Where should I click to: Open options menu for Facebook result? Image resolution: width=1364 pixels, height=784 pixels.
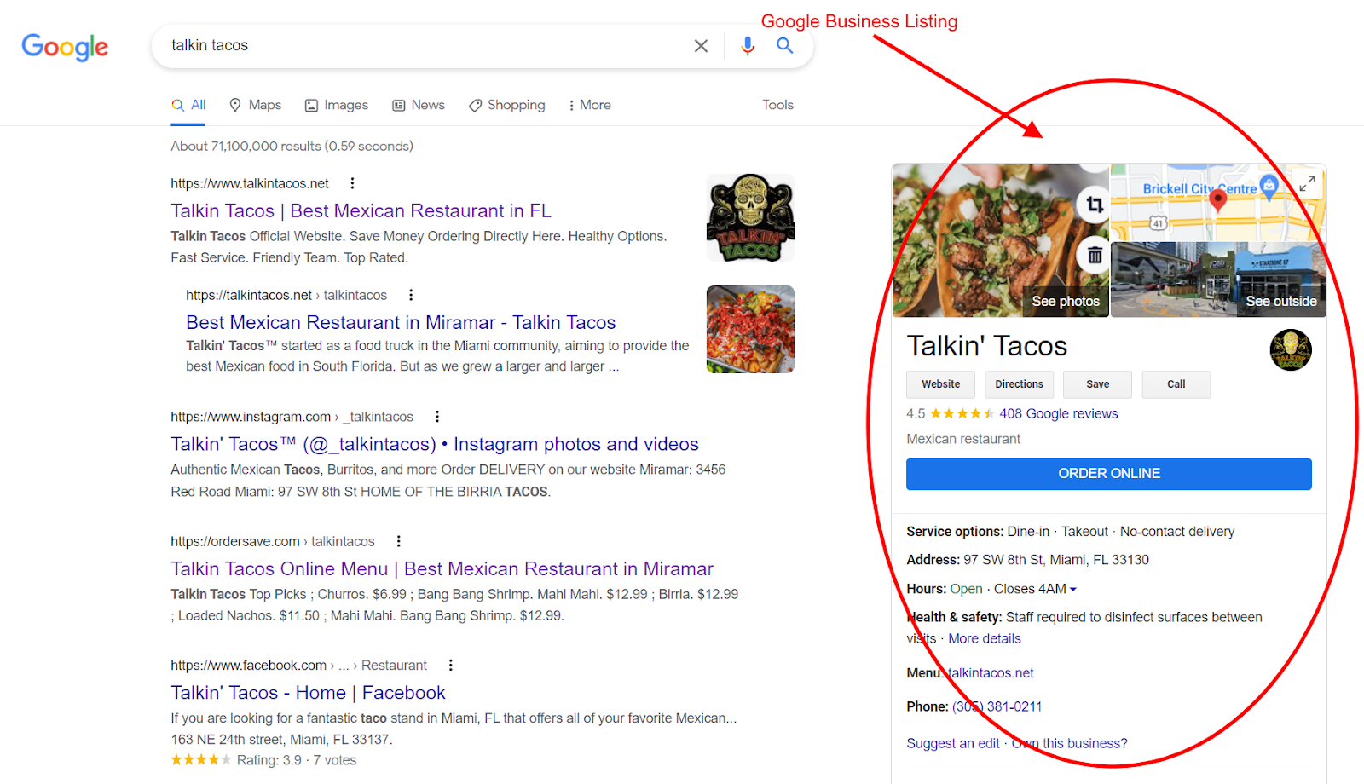451,666
